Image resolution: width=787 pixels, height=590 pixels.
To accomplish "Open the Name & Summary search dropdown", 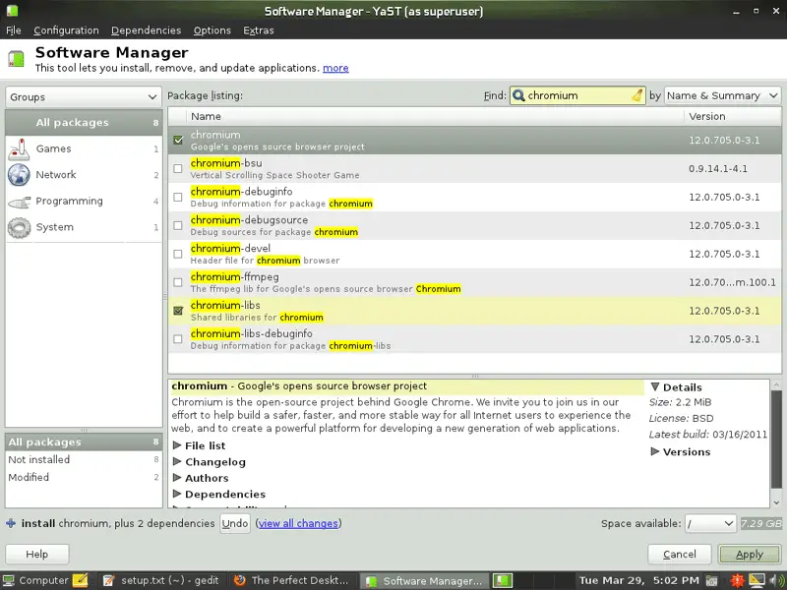I will pyautogui.click(x=723, y=95).
